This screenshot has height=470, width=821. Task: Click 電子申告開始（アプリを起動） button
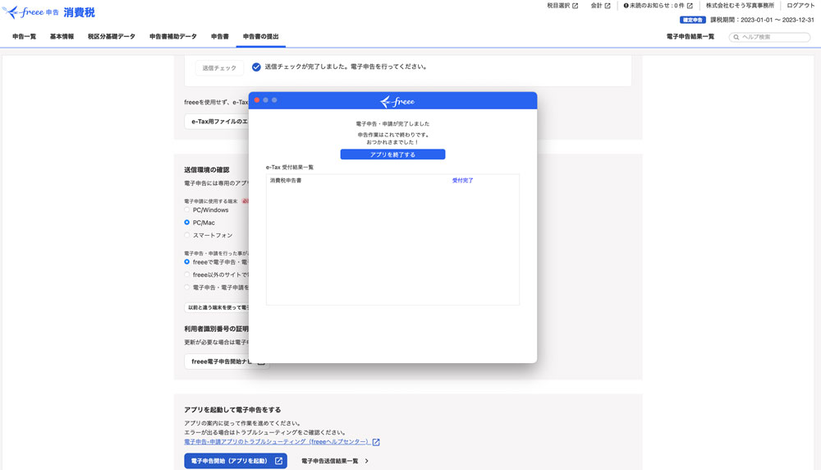point(235,462)
